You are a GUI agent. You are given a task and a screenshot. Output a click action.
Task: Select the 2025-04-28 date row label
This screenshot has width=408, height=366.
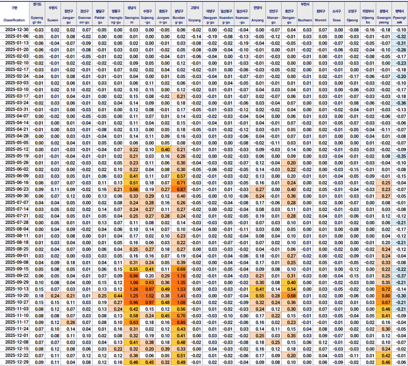[x=17, y=136]
